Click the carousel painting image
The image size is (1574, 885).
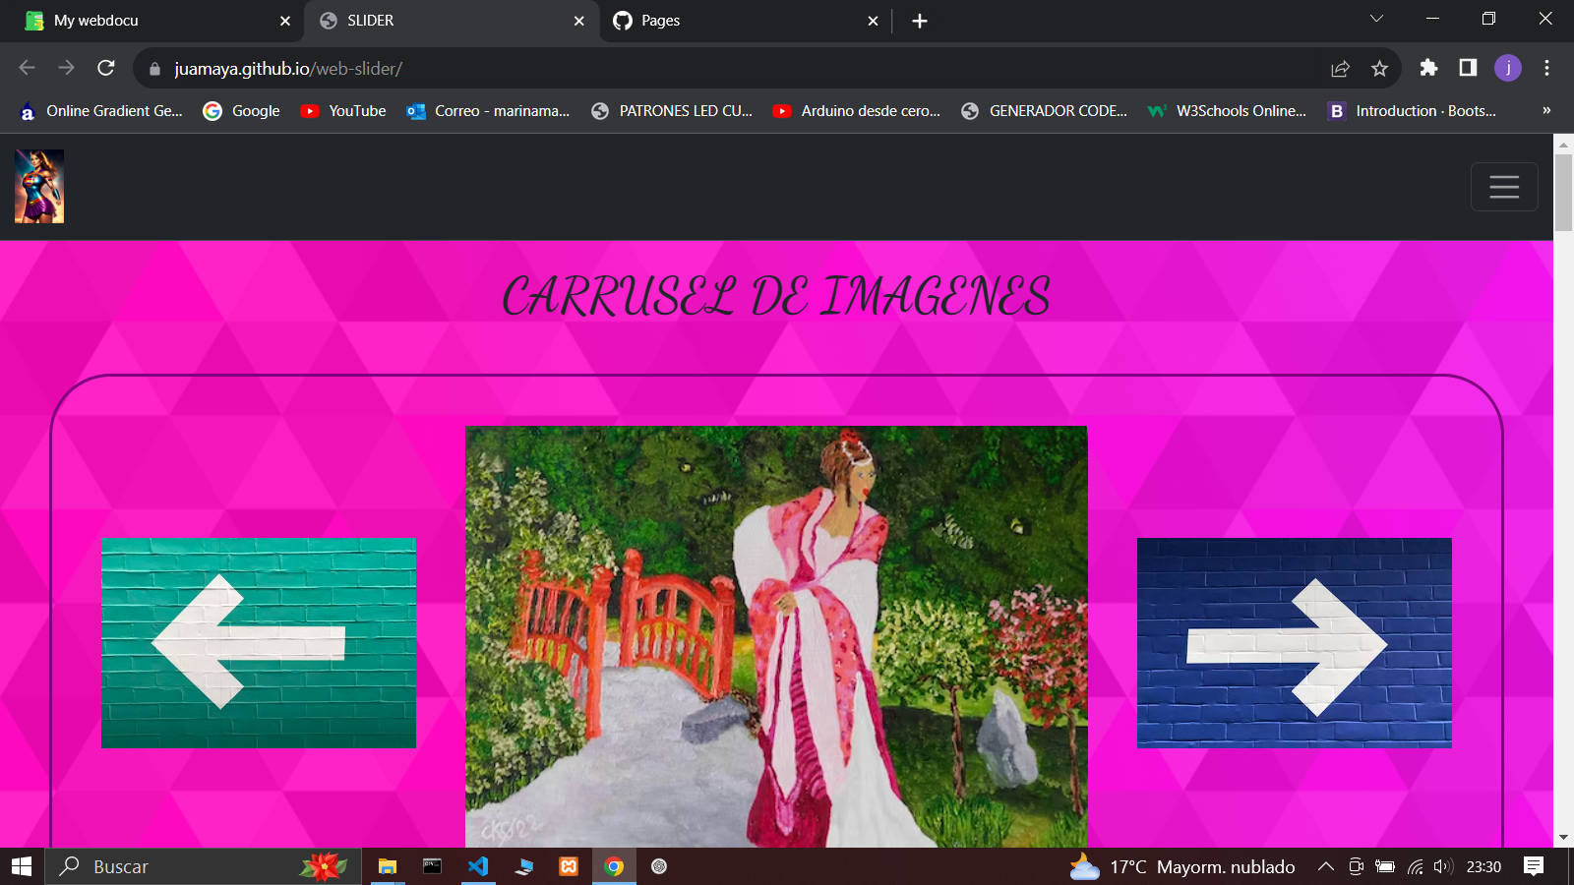click(x=776, y=636)
